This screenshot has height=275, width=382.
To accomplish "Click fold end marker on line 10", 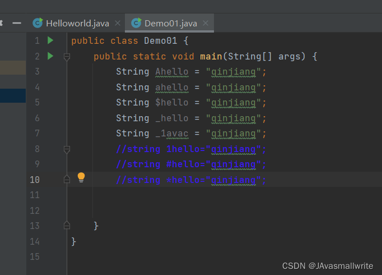I will pos(67,180).
